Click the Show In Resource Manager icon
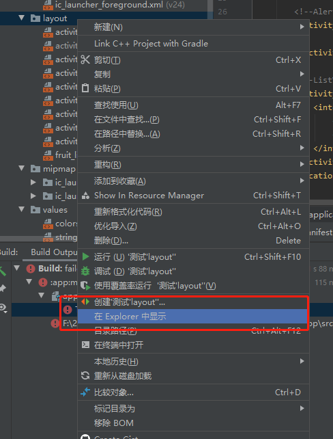The height and width of the screenshot is (439, 333). [x=85, y=195]
